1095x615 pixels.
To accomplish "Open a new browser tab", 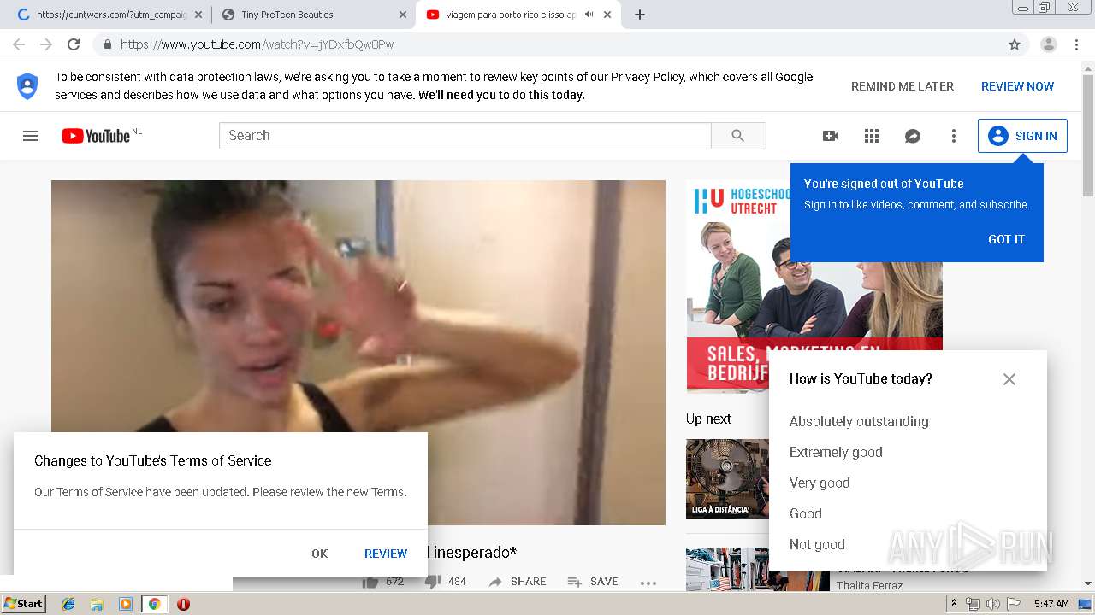I will point(640,15).
